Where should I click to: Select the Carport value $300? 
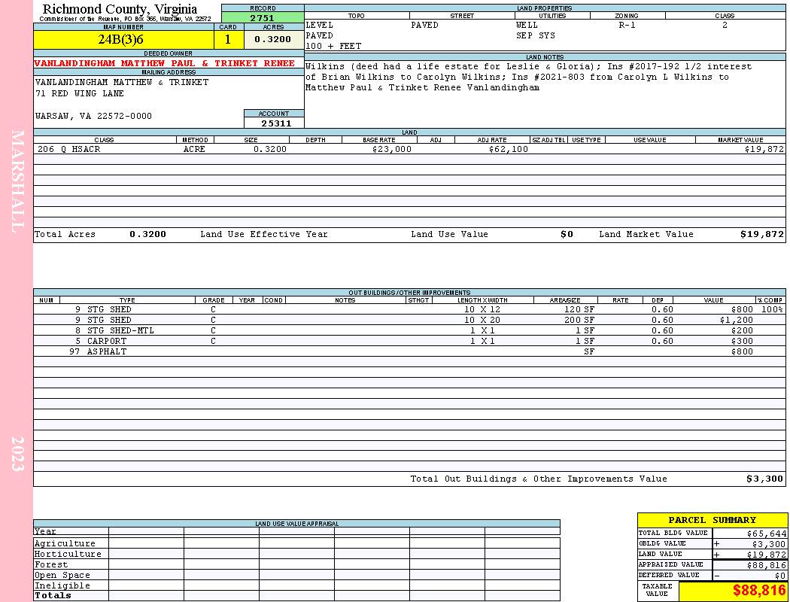tap(742, 342)
